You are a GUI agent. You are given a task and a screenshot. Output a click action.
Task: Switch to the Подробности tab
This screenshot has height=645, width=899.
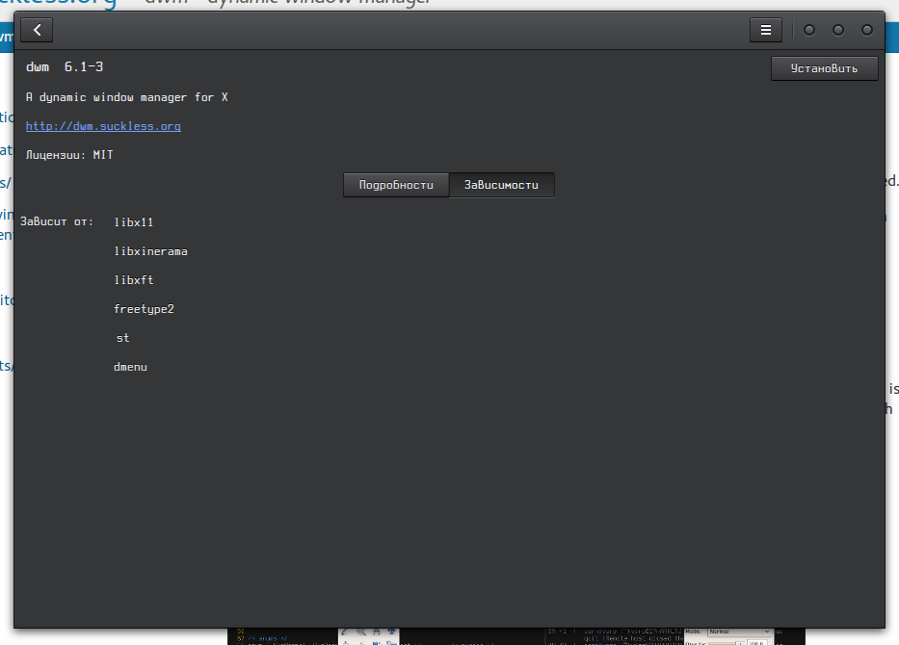(x=396, y=185)
